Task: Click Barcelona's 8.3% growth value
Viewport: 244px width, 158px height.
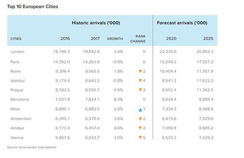Action: 118,99
